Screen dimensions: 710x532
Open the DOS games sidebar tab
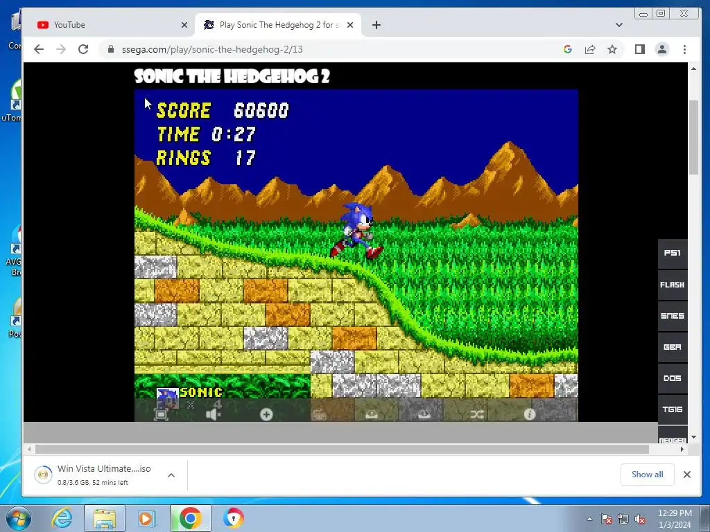click(673, 378)
